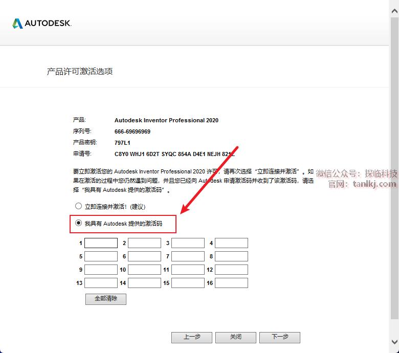Click activation code field 2

point(145,243)
